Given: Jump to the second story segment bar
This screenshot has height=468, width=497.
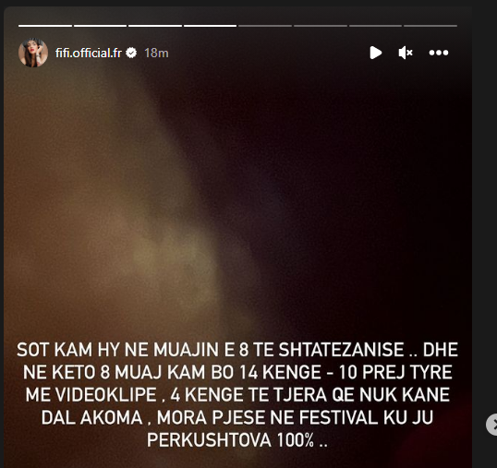Looking at the screenshot, I should pyautogui.click(x=100, y=26).
